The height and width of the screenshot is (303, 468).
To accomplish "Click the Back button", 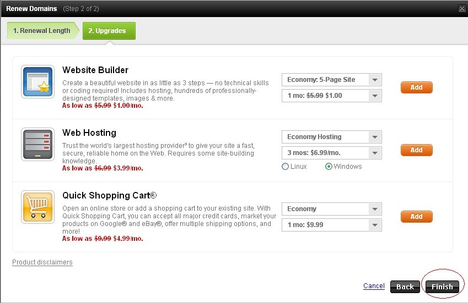I will (x=405, y=287).
